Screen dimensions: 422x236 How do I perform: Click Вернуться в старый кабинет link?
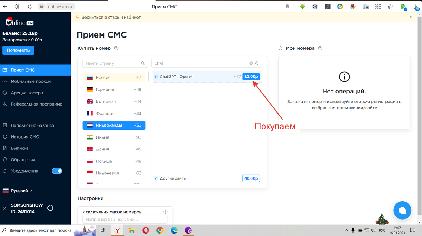[x=108, y=17]
